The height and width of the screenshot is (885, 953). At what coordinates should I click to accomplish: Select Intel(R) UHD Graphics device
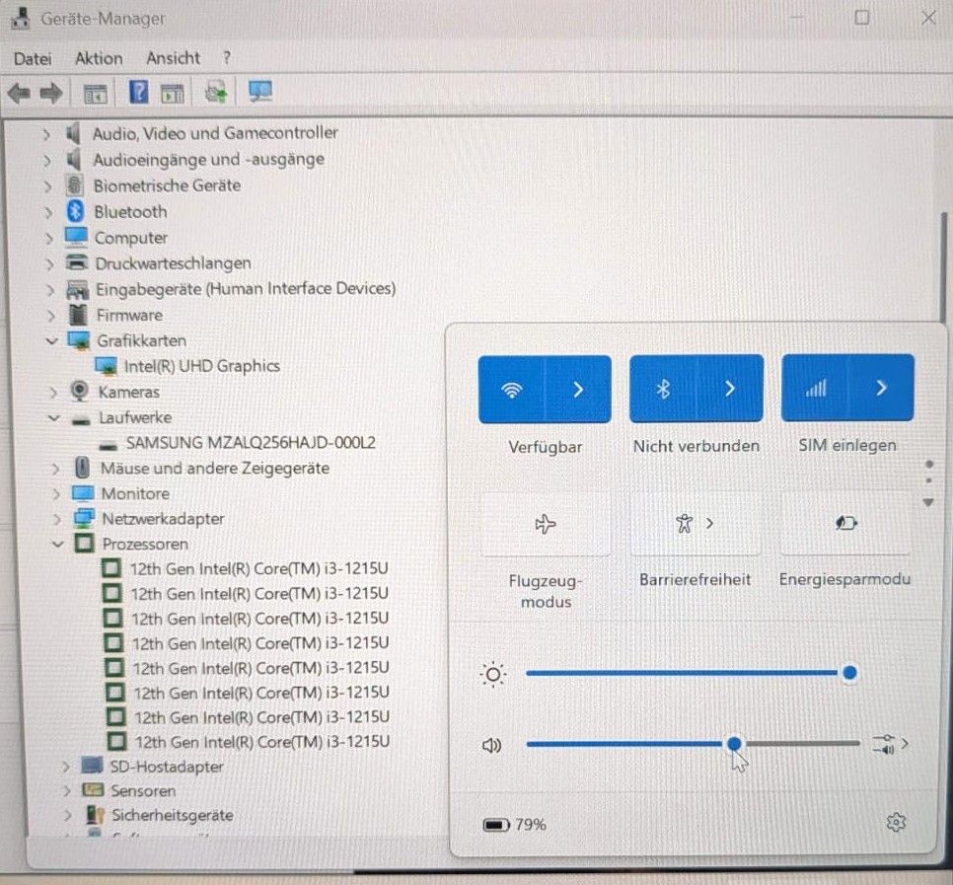pos(201,366)
